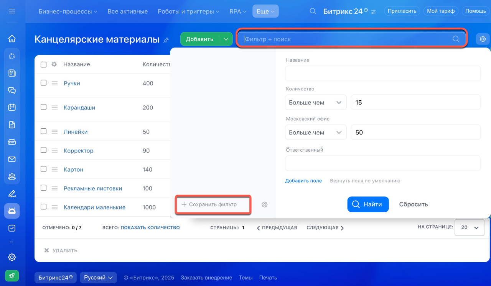491x286 pixels.
Task: Open the drag handle menu for Ручки
Action: pos(54,83)
